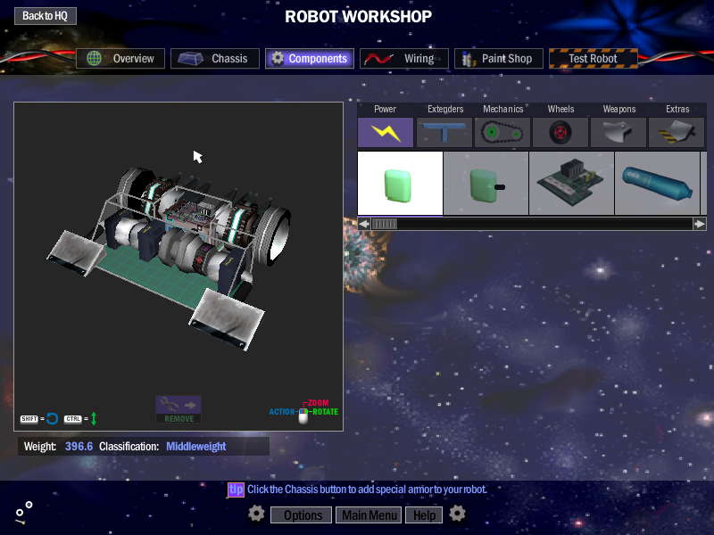Go to the Paint Shop tab

click(499, 58)
